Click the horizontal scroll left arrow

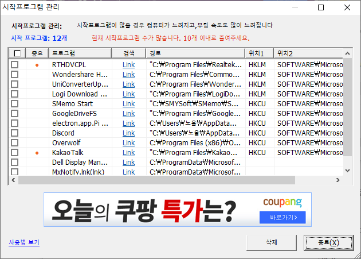point(13,180)
